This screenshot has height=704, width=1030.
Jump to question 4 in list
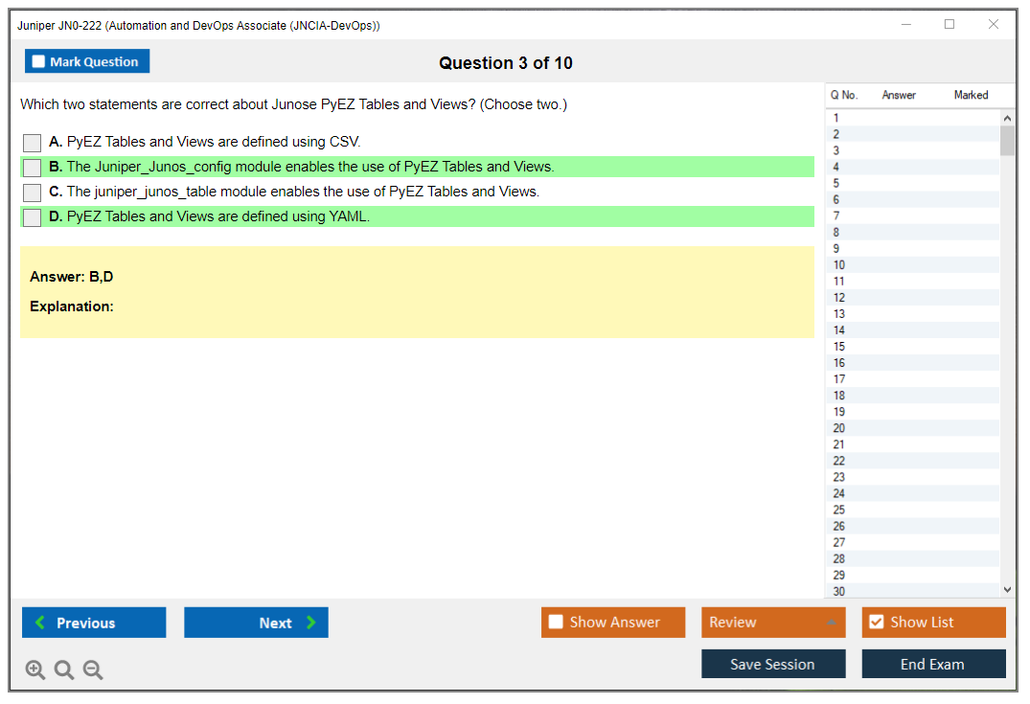[x=836, y=167]
